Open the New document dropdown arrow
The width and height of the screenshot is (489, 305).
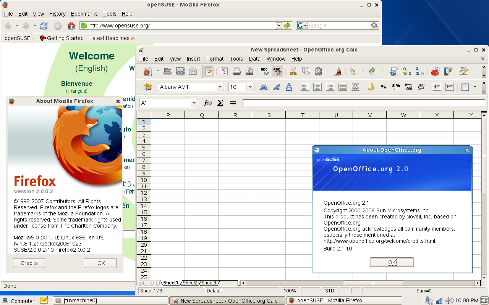tap(157, 71)
